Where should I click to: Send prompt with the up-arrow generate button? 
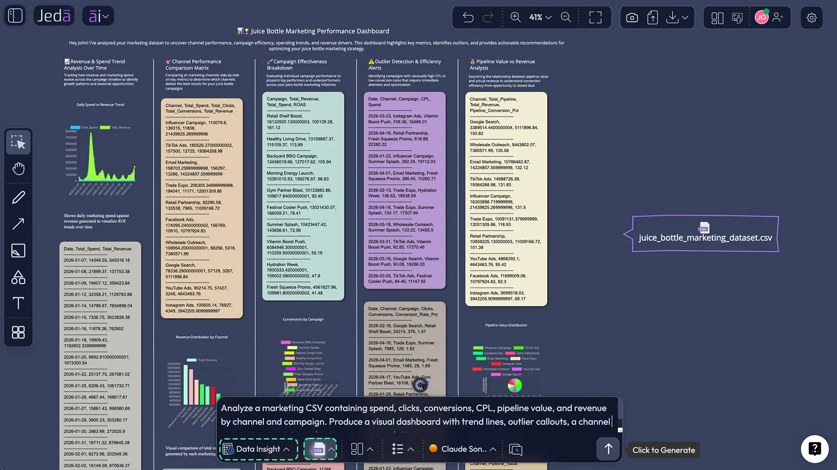pos(608,449)
